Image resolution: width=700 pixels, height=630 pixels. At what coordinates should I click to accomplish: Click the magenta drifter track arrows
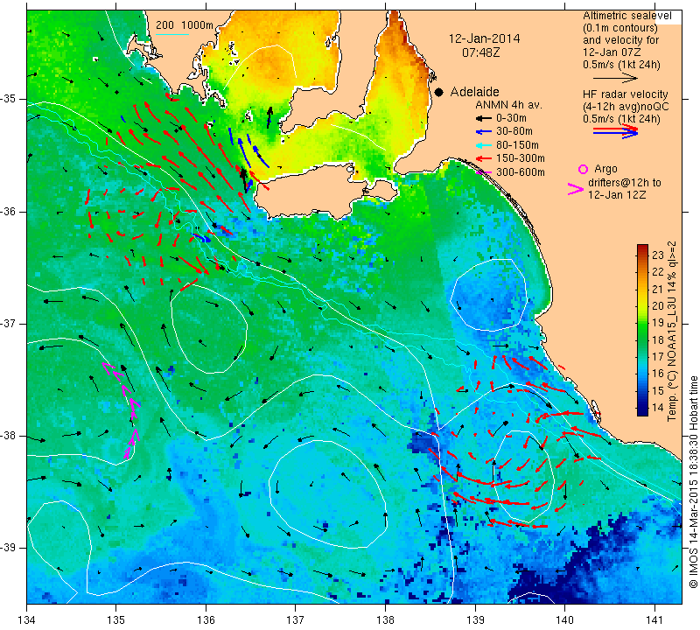pyautogui.click(x=122, y=410)
